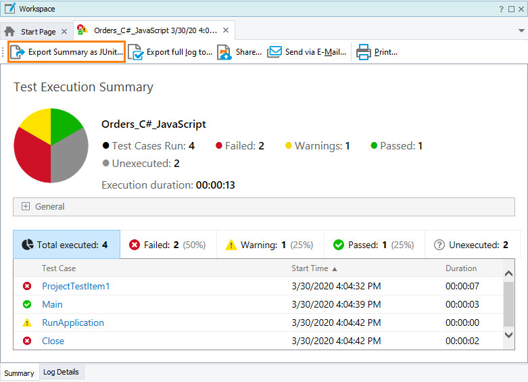Click the Share cloud icon

(224, 52)
